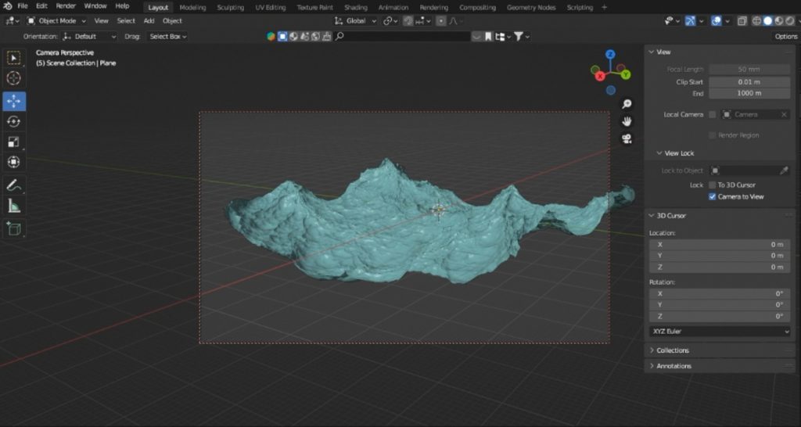Toggle the snapping magnet button

click(408, 21)
